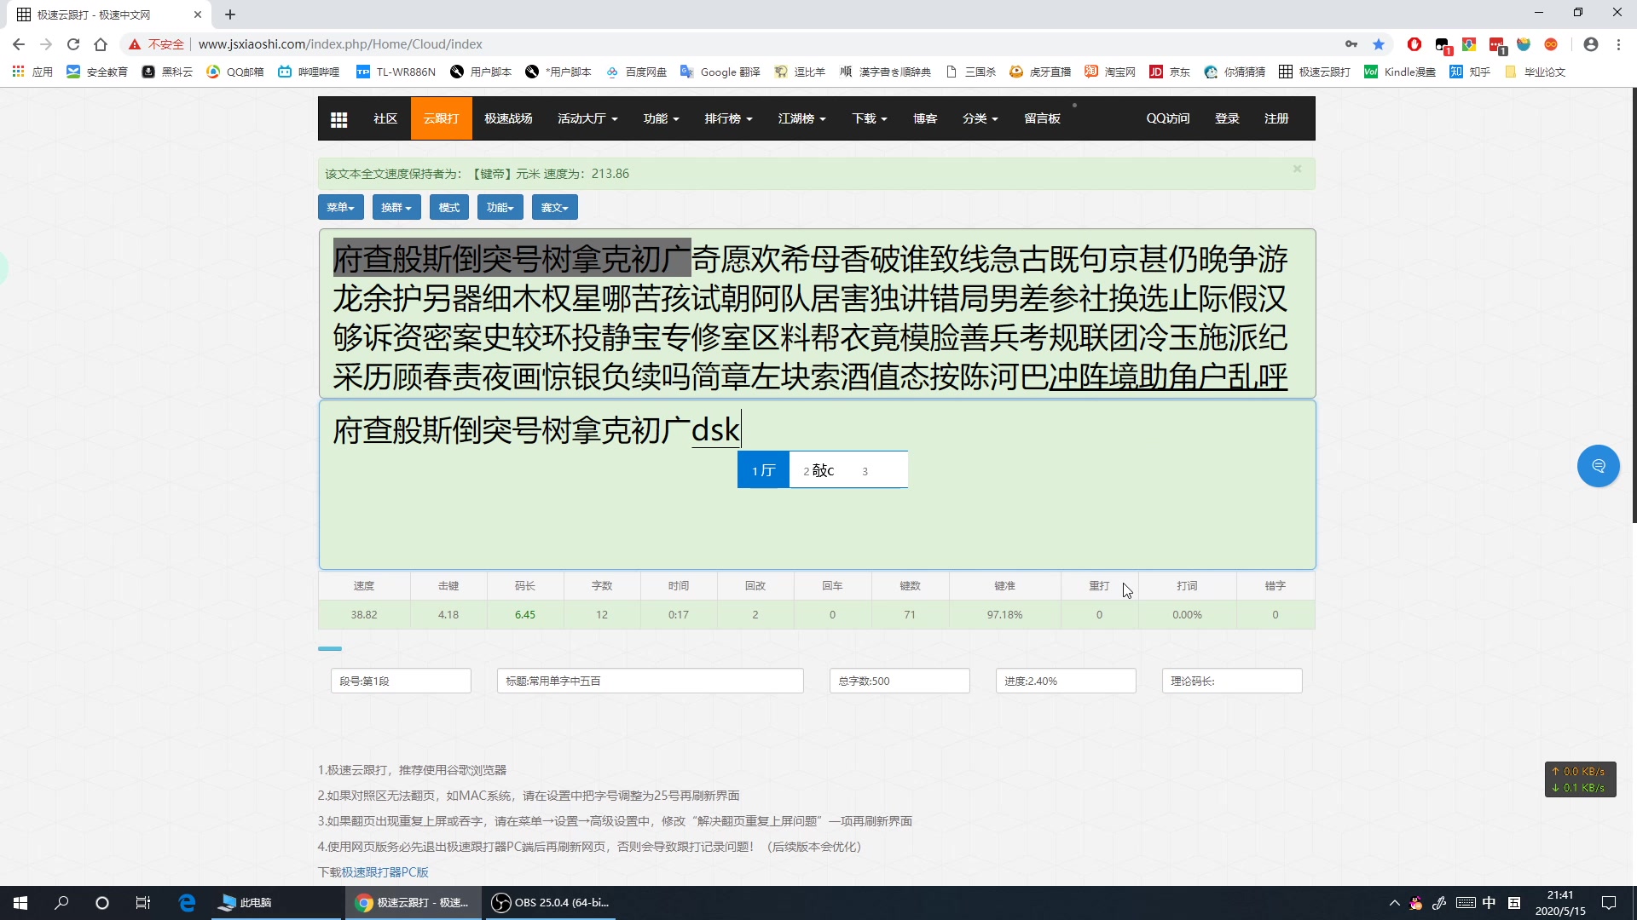Click the typing progress bar

click(x=330, y=649)
